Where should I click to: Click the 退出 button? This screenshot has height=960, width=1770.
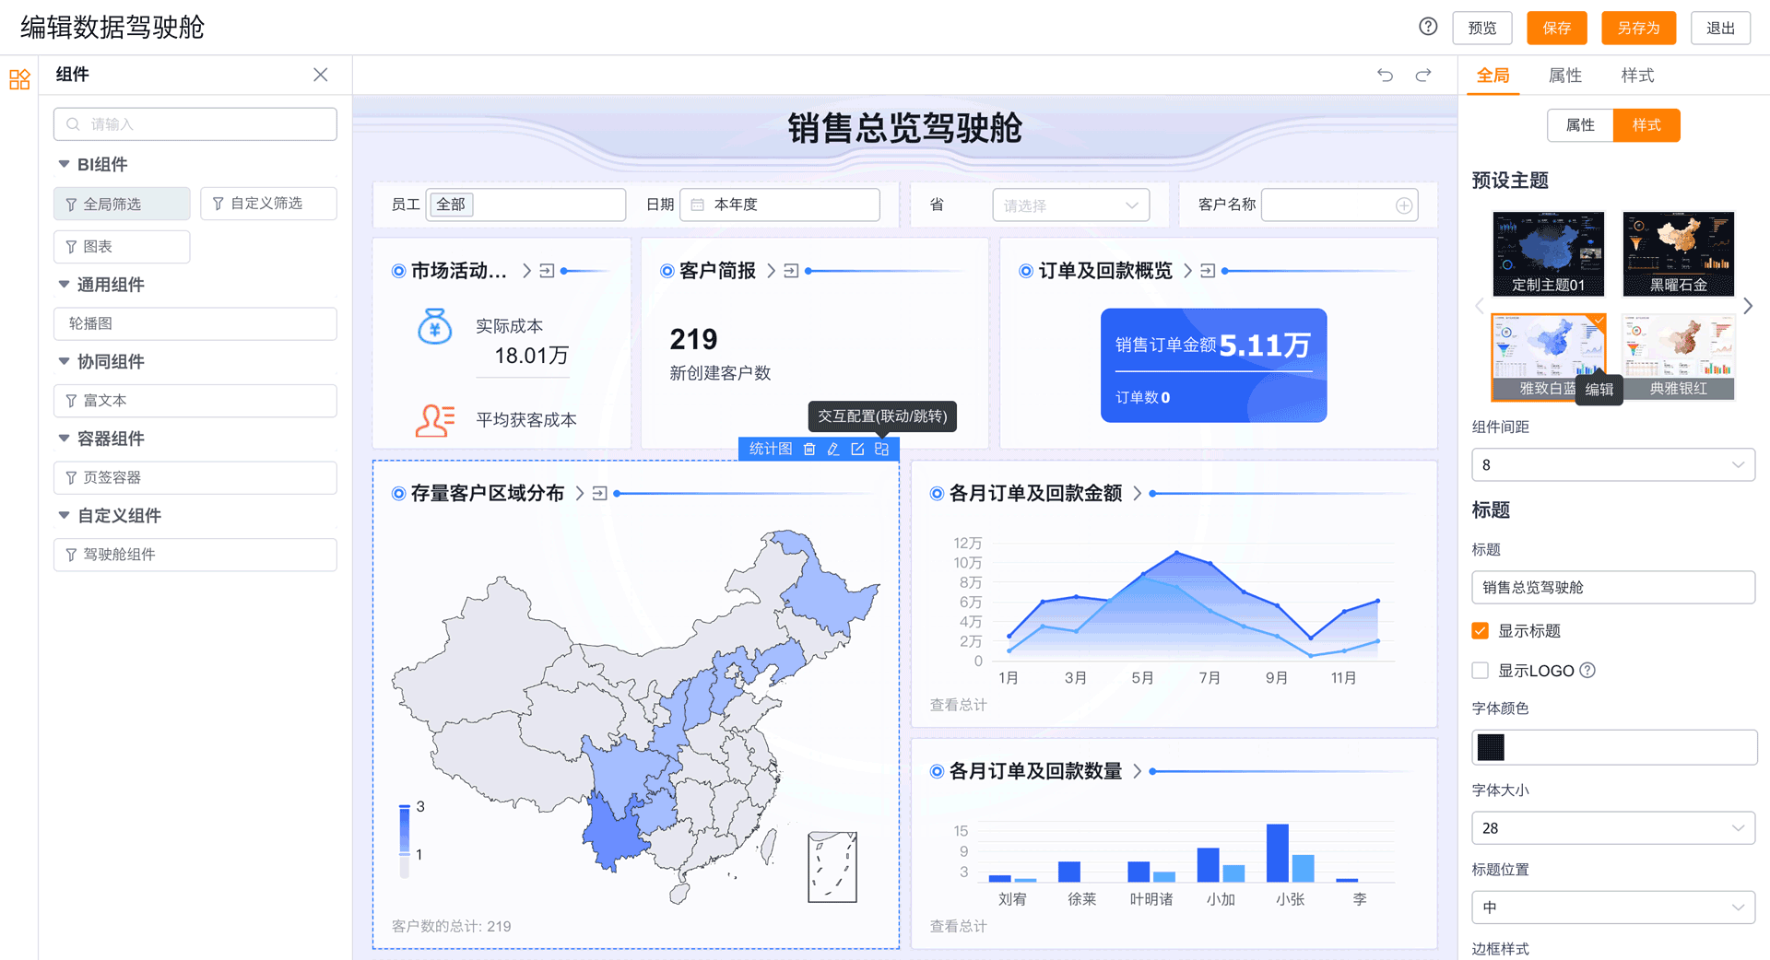pos(1720,28)
